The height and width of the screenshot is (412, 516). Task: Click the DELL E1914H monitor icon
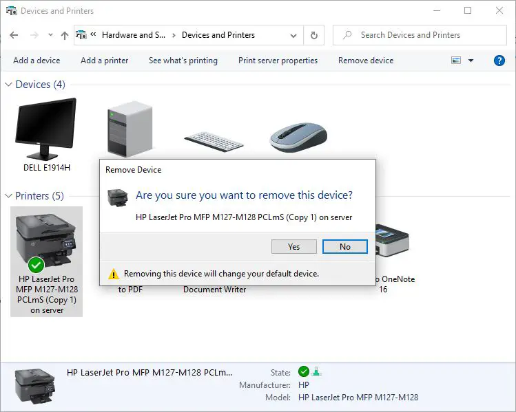coord(45,129)
